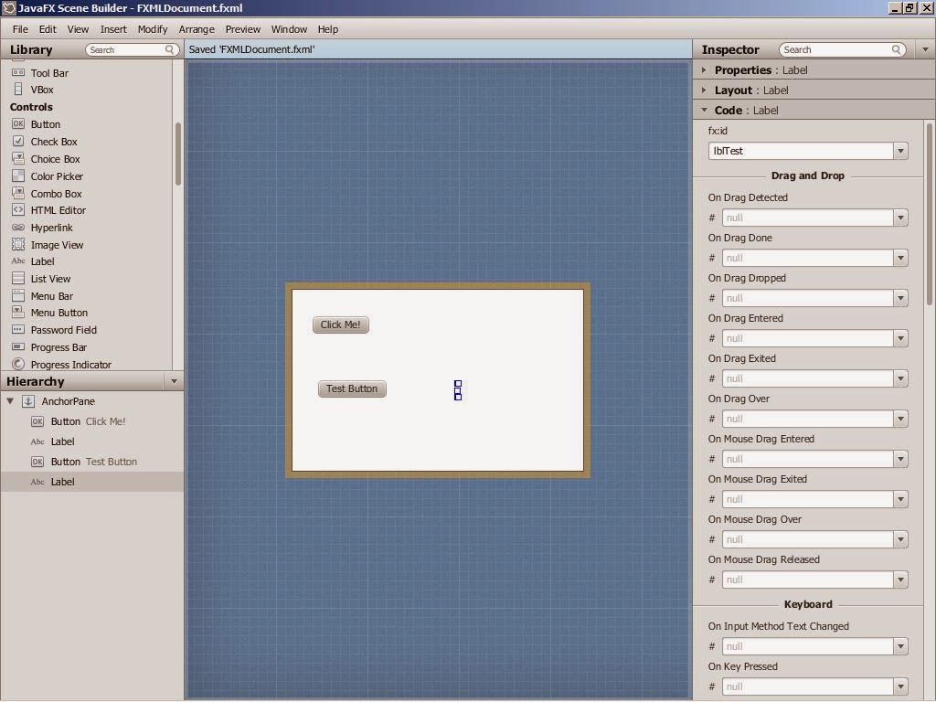Viewport: 936px width, 702px height.
Task: Select the Tool Bar item in the Library
Action: pyautogui.click(x=49, y=72)
